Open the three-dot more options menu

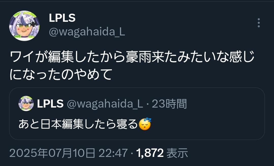pyautogui.click(x=259, y=23)
